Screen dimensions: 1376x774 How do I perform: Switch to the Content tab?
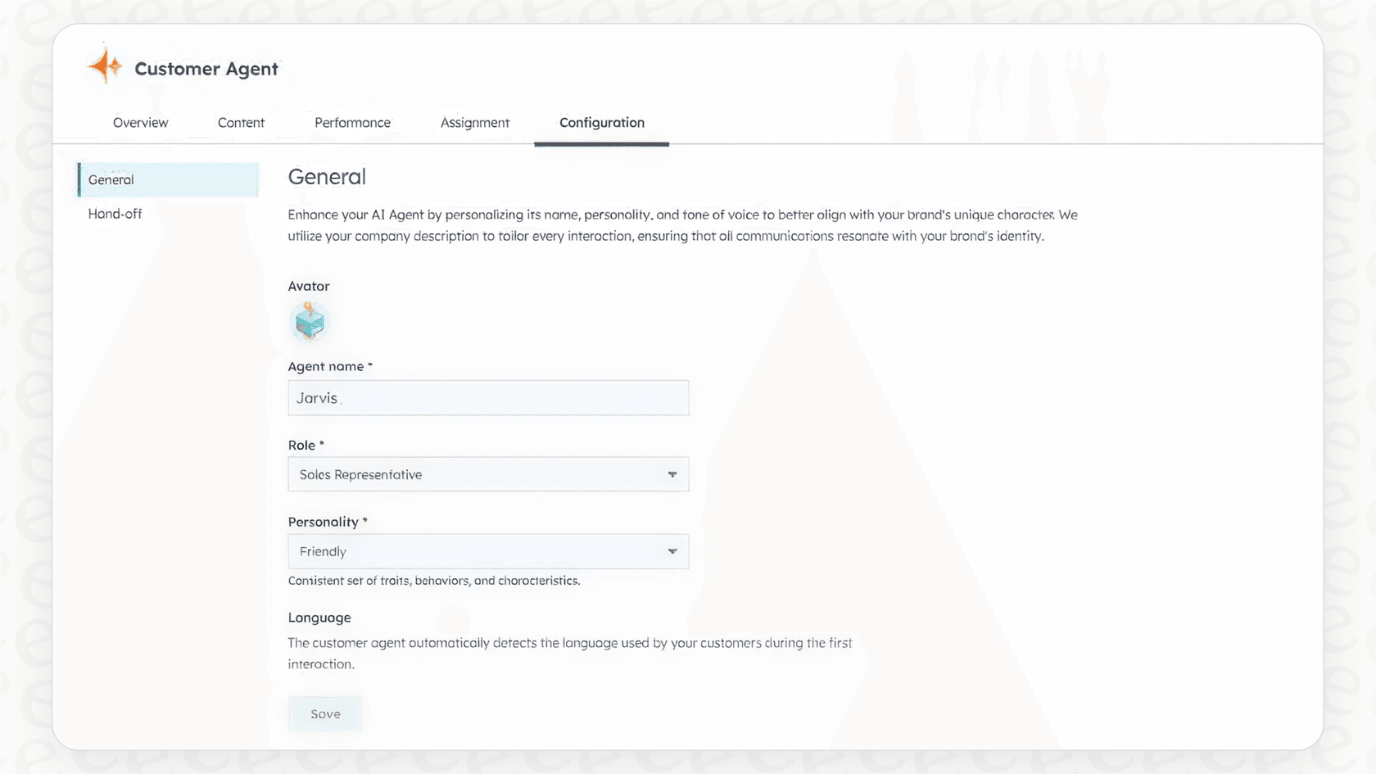241,122
